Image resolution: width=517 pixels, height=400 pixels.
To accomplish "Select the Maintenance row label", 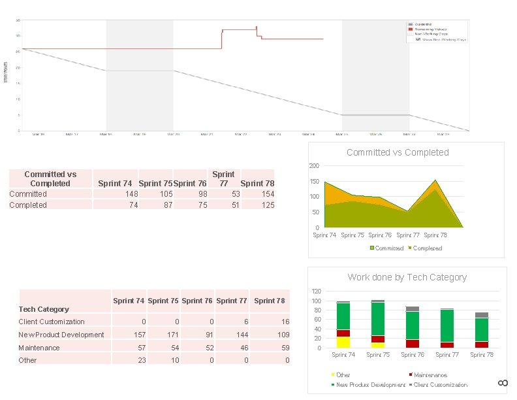I will [x=39, y=348].
